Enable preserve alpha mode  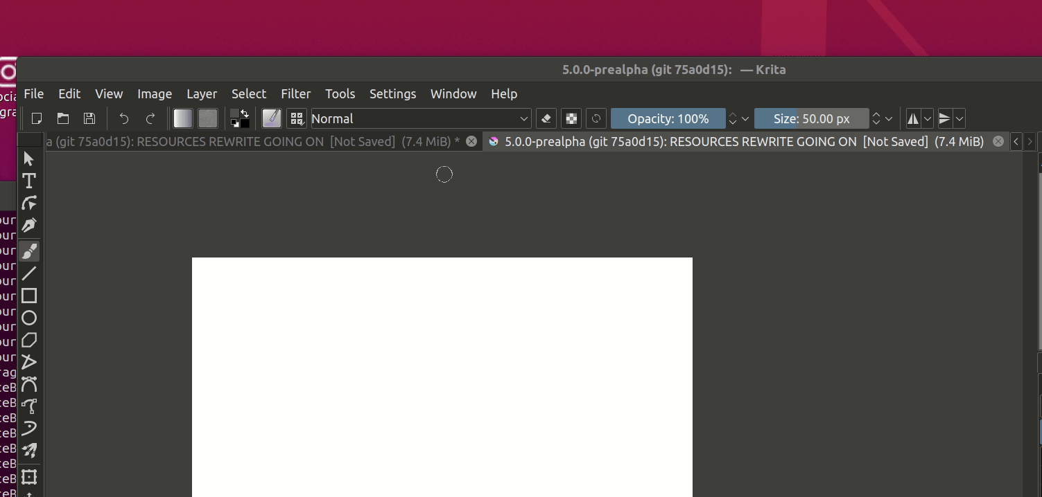571,118
